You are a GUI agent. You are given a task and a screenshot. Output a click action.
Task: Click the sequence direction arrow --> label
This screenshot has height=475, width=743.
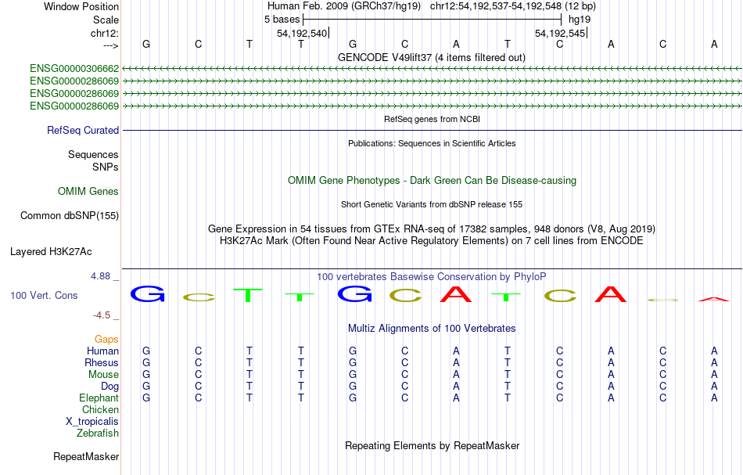click(111, 45)
